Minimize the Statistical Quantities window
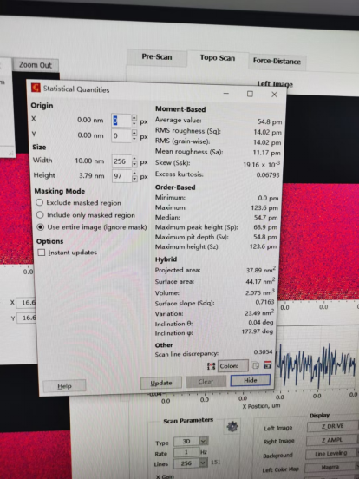This screenshot has width=359, height=479. pyautogui.click(x=226, y=93)
